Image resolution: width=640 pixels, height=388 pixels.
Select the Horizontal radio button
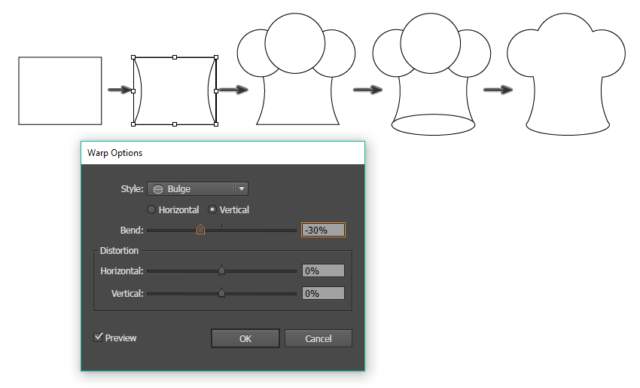(151, 210)
